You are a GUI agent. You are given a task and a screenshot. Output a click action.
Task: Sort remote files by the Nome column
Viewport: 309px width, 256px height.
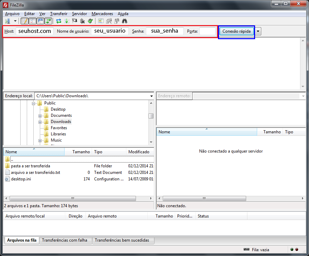pyautogui.click(x=207, y=132)
